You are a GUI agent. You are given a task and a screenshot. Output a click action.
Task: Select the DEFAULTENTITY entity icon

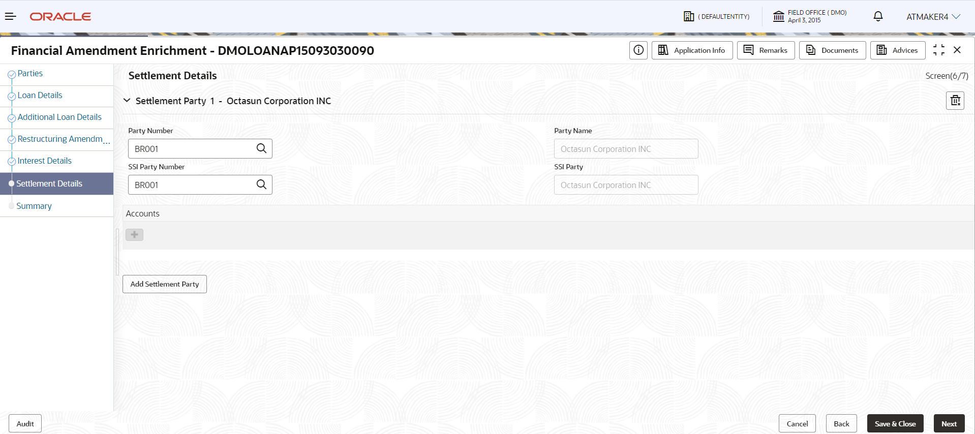coord(689,16)
